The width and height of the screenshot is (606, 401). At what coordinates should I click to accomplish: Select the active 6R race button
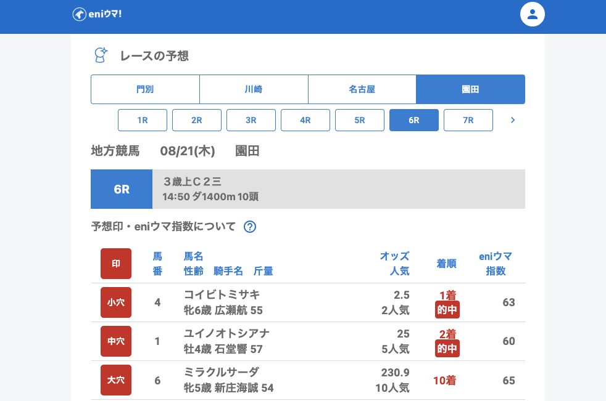click(414, 120)
